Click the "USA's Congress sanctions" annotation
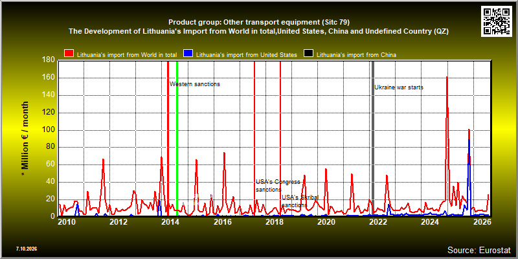The image size is (518, 259). pyautogui.click(x=278, y=186)
